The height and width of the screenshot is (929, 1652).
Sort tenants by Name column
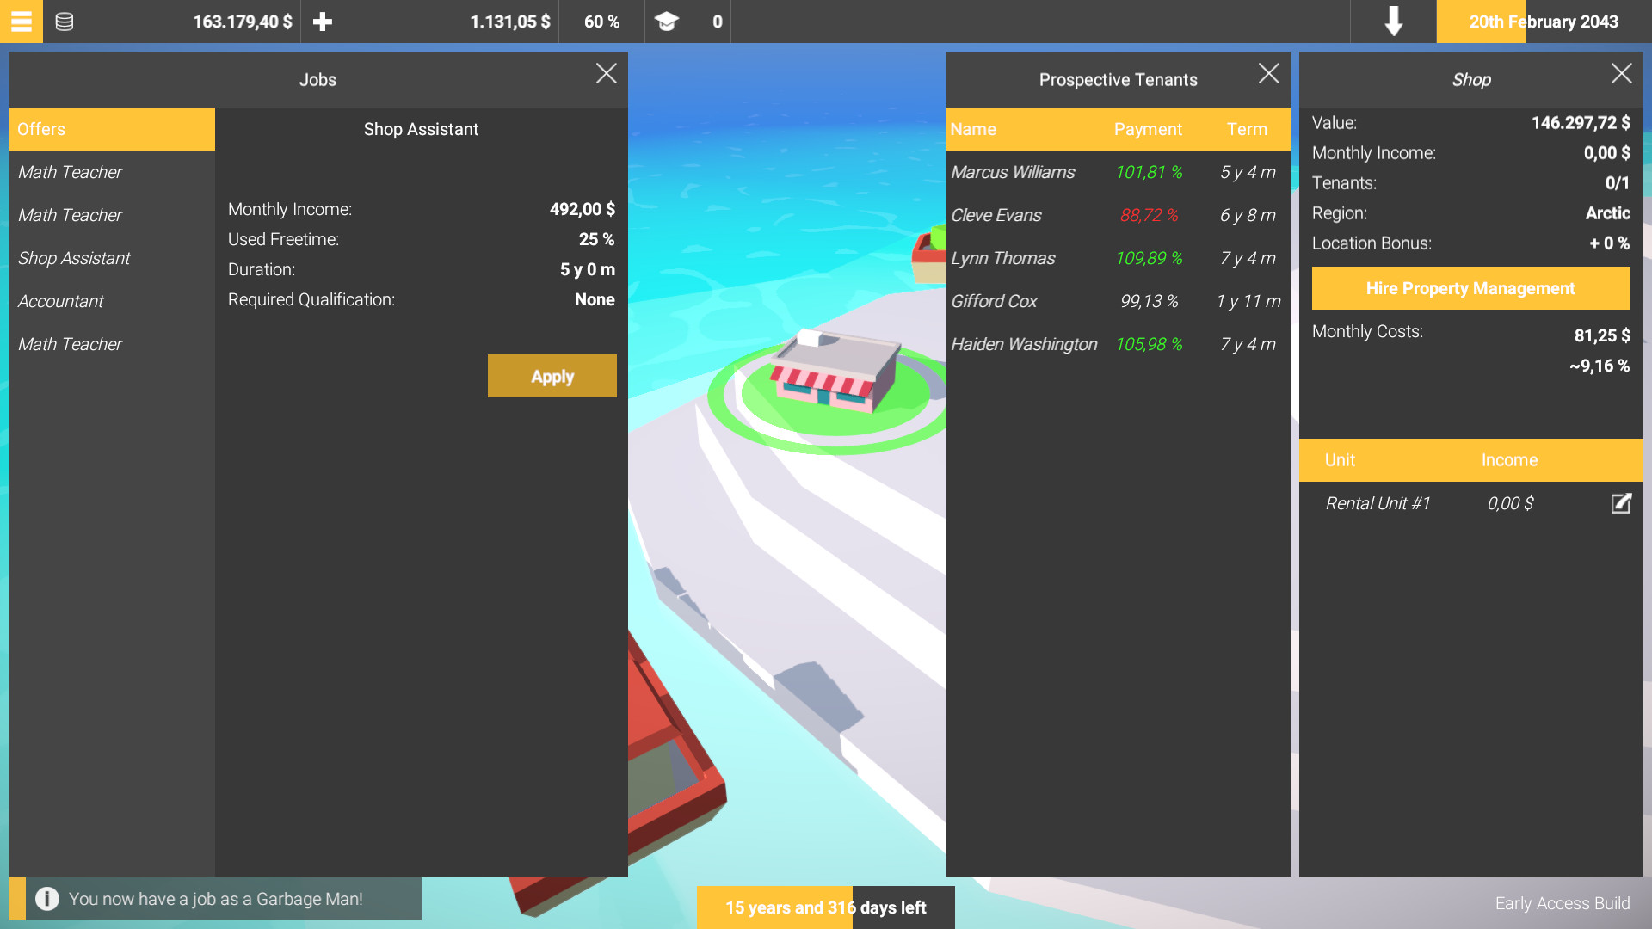973,129
